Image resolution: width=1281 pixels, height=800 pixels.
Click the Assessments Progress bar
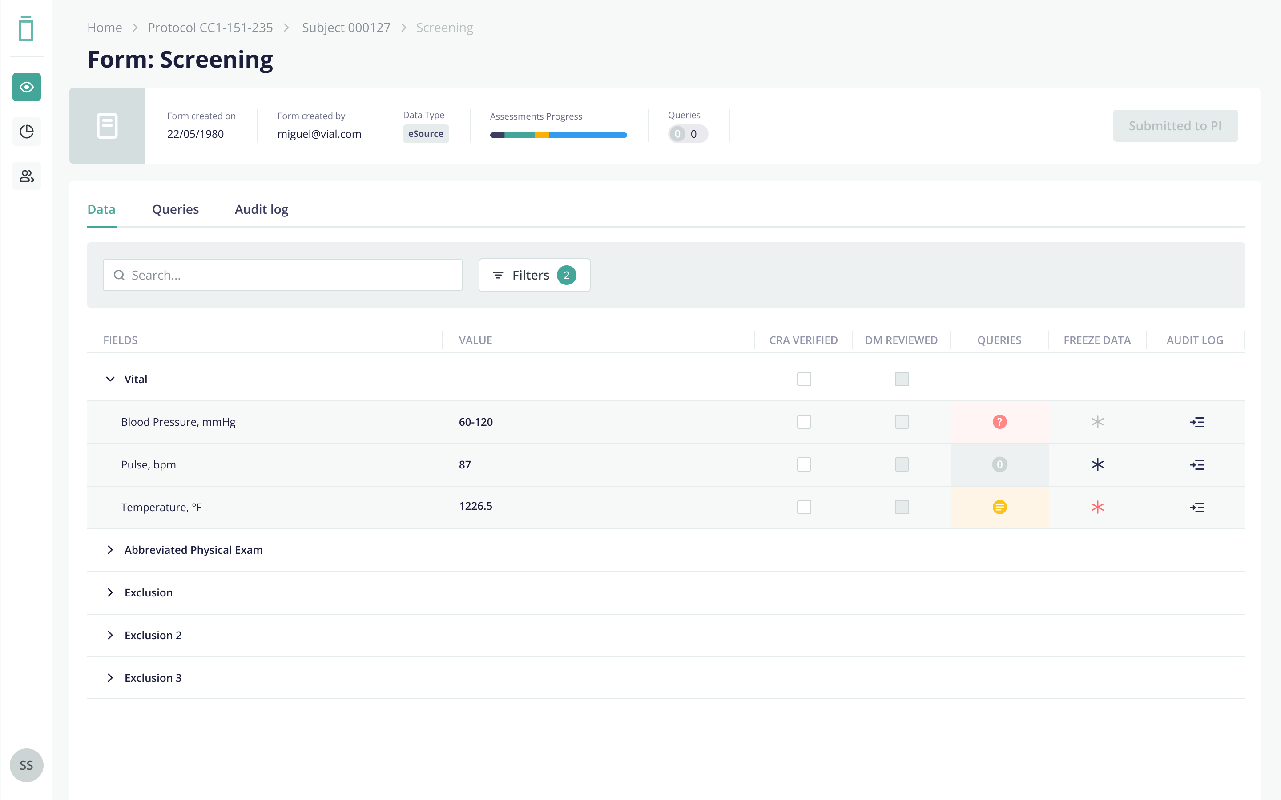point(559,135)
